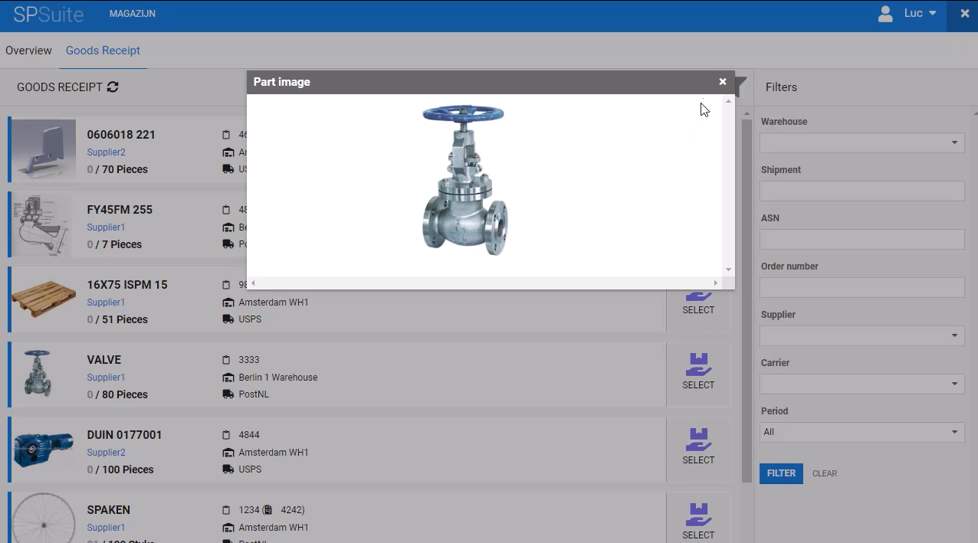Open the Supplier filter dropdown
Viewport: 978px width, 543px height.
click(x=861, y=335)
